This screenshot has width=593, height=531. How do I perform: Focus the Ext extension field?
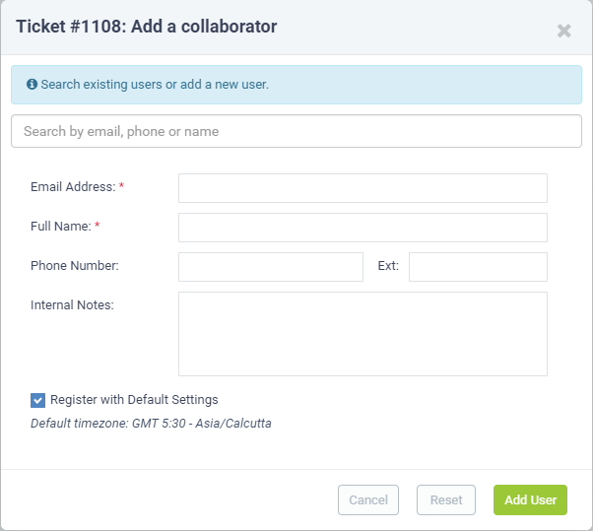pyautogui.click(x=478, y=267)
